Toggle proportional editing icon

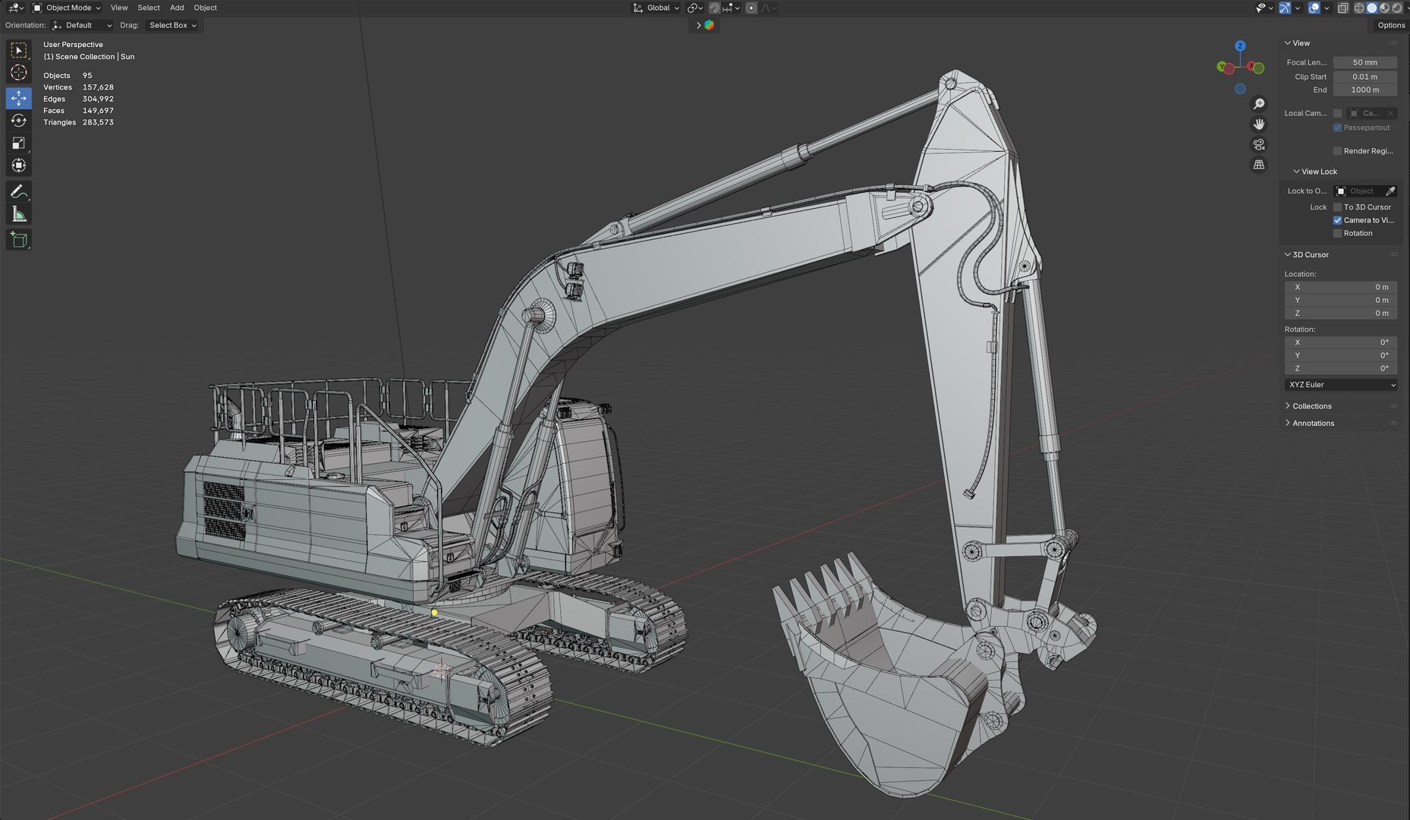(x=751, y=8)
